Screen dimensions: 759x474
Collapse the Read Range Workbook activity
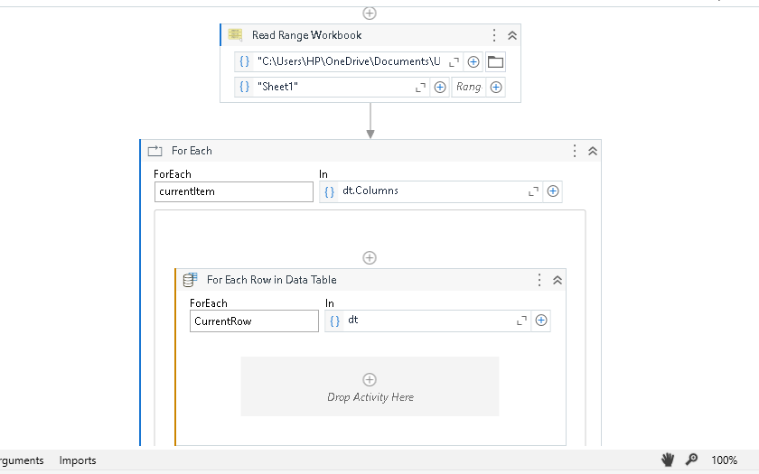(x=512, y=35)
